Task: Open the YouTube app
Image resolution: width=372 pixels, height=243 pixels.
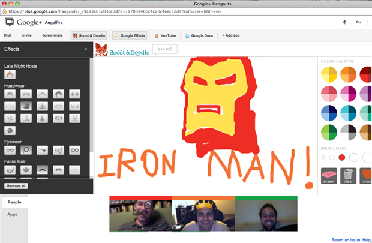Action: [x=166, y=35]
